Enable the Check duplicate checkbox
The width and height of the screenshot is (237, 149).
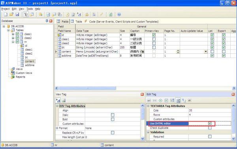[x=210, y=128]
